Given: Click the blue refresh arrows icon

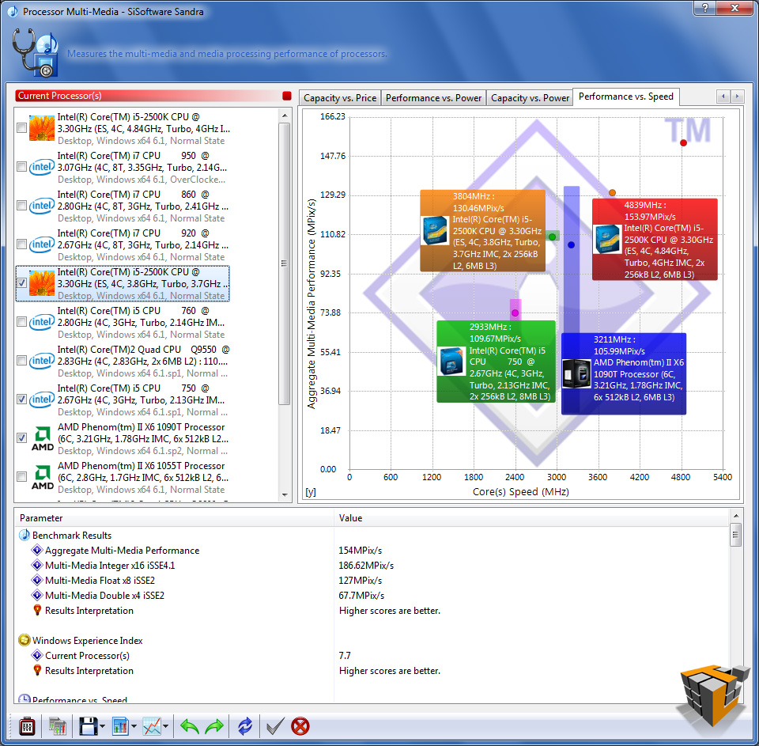Looking at the screenshot, I should pyautogui.click(x=245, y=727).
